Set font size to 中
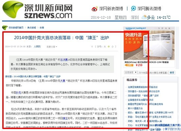 tap(109, 47)
